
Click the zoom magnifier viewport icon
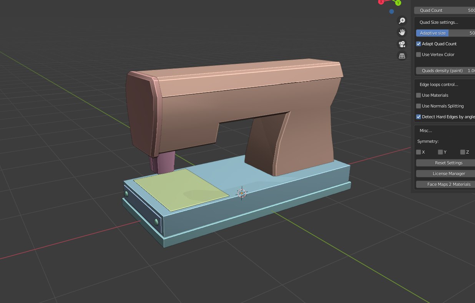pyautogui.click(x=402, y=20)
